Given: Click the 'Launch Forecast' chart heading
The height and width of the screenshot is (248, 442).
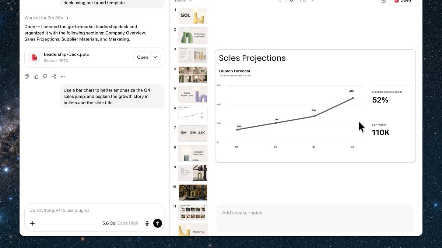Looking at the screenshot, I should point(235,71).
